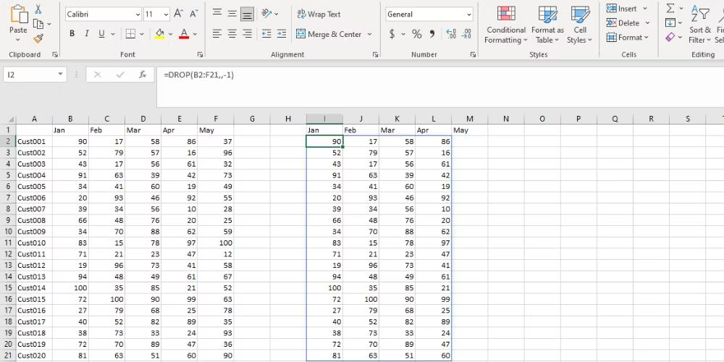Click the Top Align icon

[x=217, y=14]
